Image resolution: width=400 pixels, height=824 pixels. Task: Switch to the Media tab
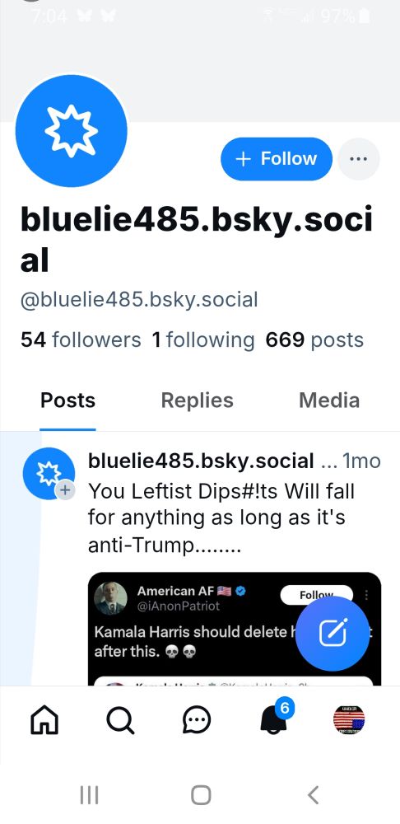click(x=329, y=400)
